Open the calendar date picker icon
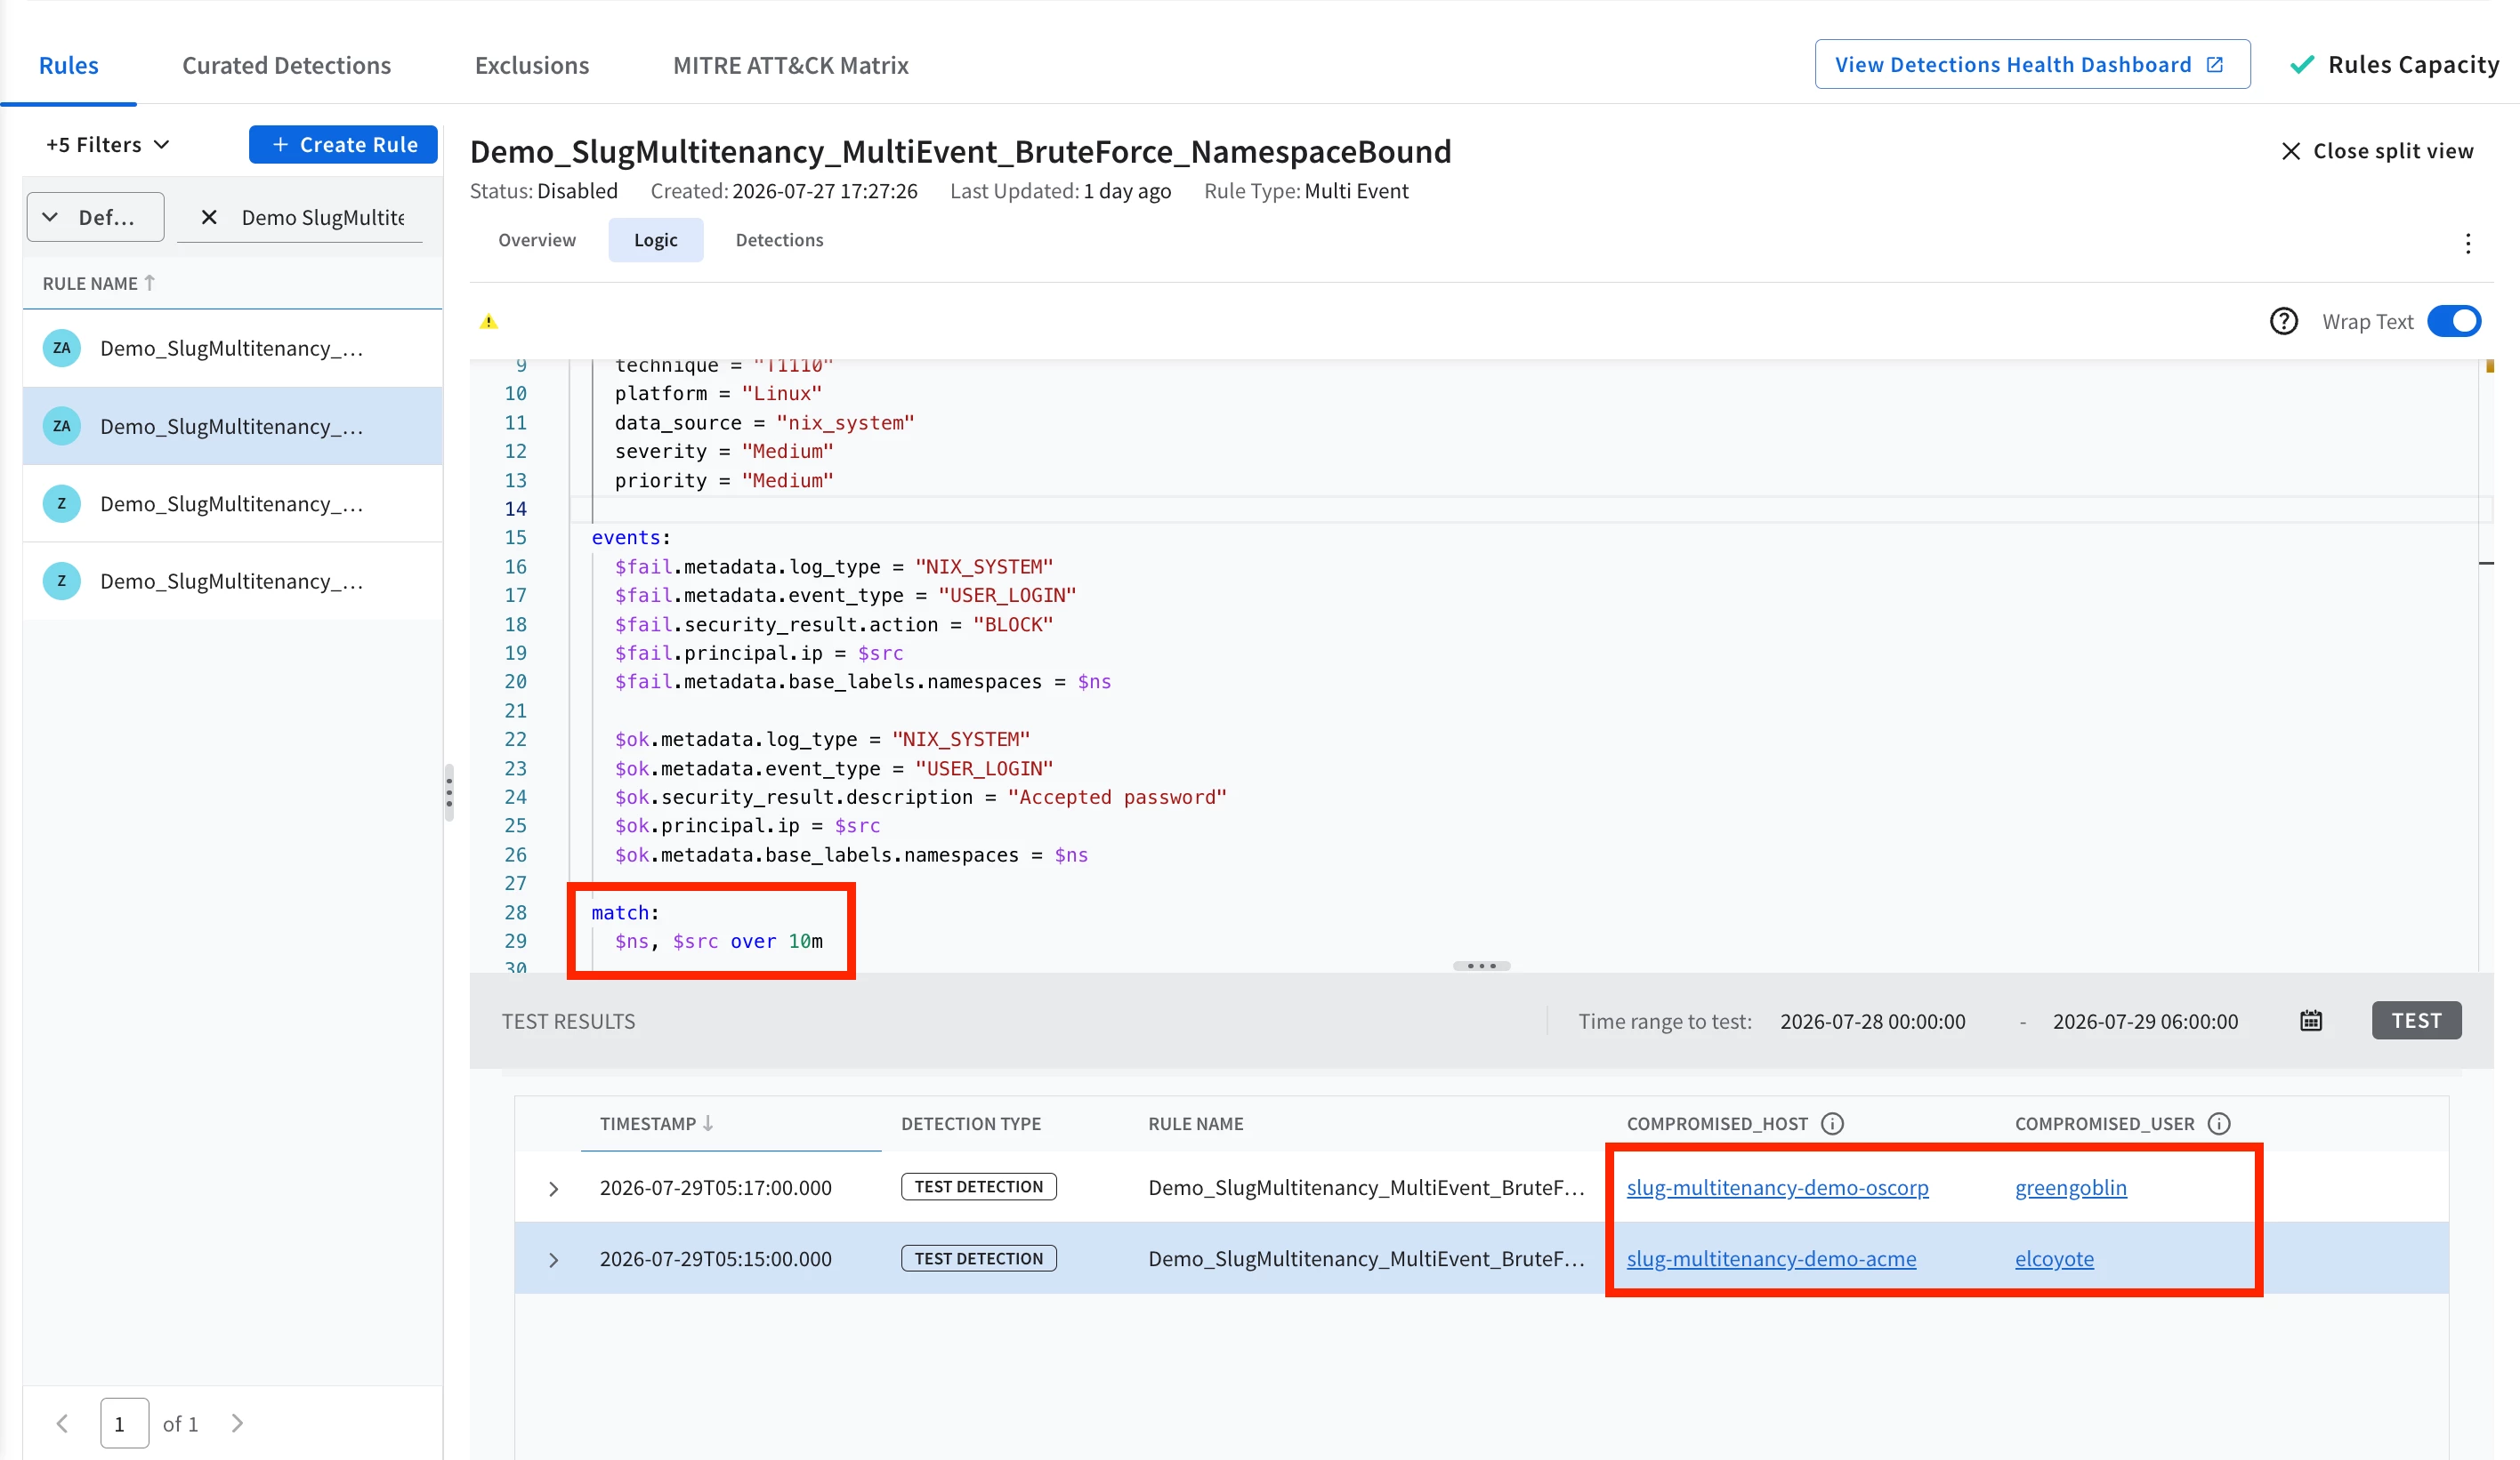Screen dimensions: 2520x1460 click(x=2310, y=1020)
